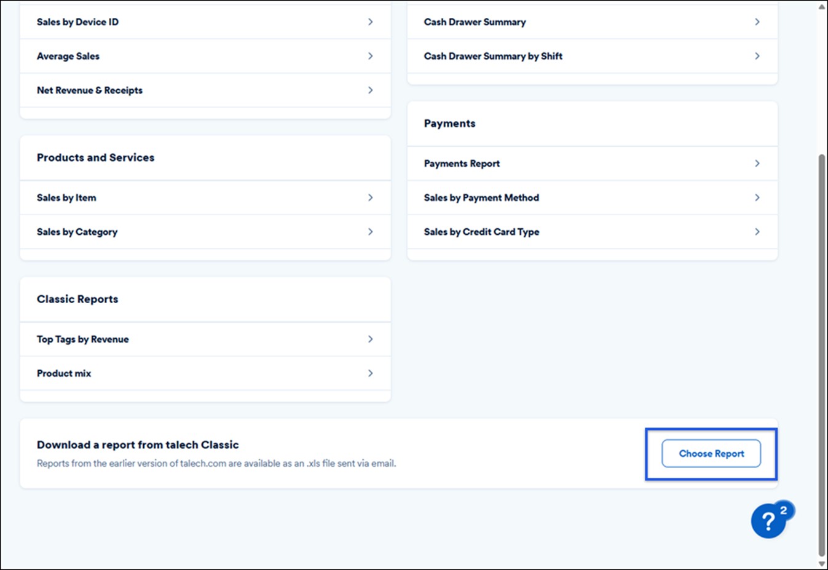Select the Sales by Item report label
The image size is (828, 570).
(x=66, y=197)
